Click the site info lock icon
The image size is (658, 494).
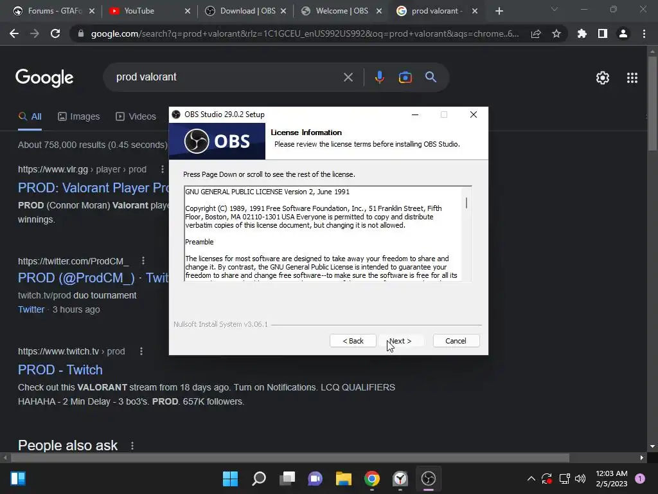(81, 33)
